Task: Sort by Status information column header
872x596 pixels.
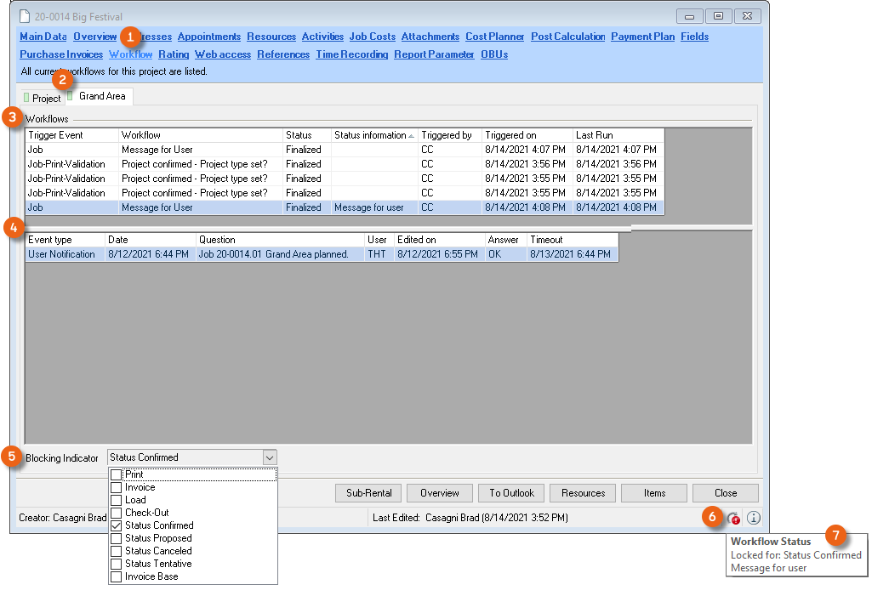Action: [x=373, y=135]
